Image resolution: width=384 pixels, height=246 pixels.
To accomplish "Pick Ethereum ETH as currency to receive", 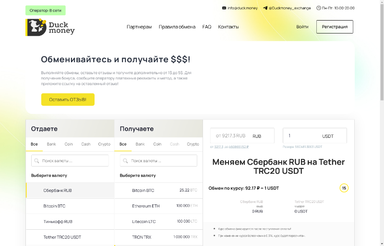I will point(146,206).
